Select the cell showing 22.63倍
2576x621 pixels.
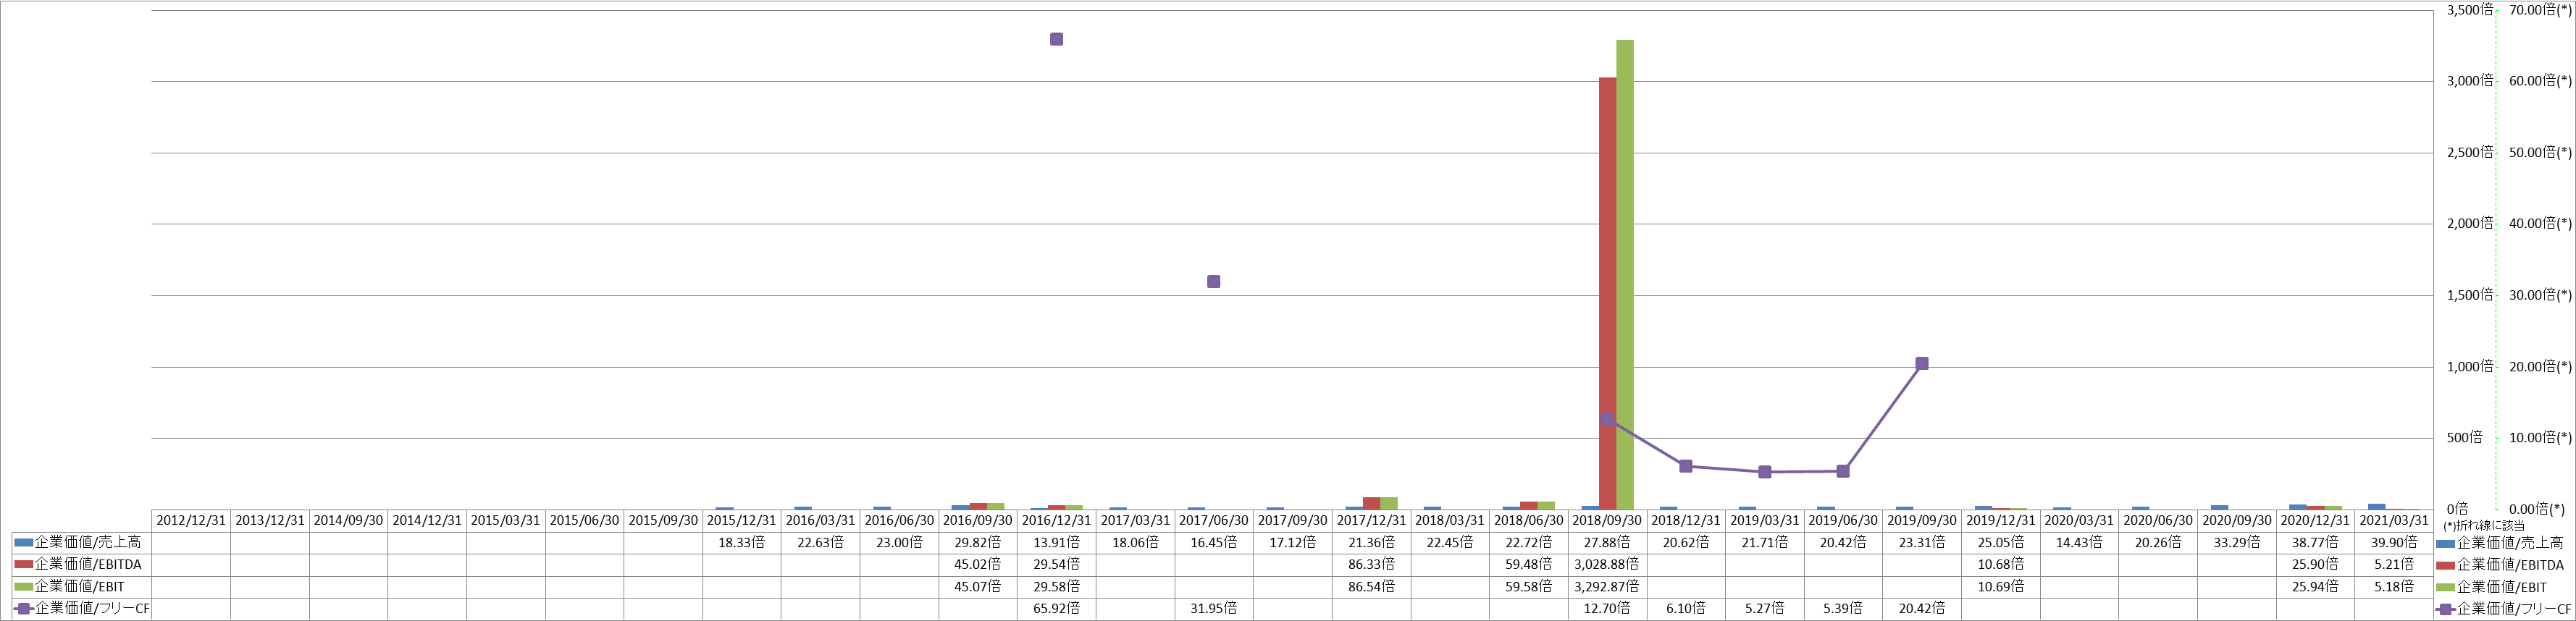click(820, 542)
